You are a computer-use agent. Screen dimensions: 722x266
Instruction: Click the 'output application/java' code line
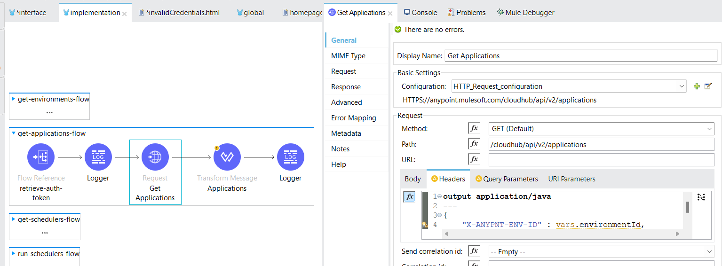point(497,196)
